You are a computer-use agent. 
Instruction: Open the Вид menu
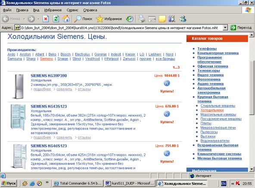point(36,10)
